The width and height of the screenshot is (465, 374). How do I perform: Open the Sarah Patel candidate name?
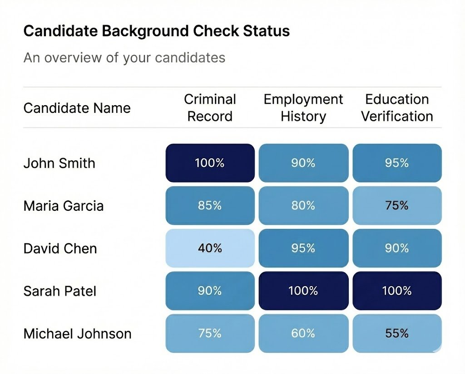tap(59, 291)
